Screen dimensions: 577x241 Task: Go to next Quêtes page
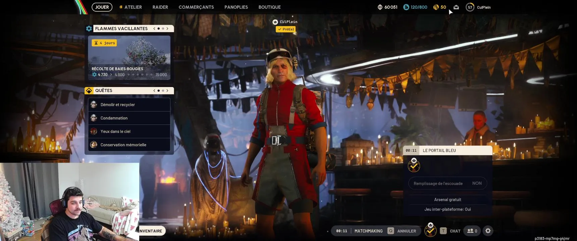pyautogui.click(x=167, y=90)
